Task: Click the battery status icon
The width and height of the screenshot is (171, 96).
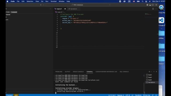Action: coord(138,1)
